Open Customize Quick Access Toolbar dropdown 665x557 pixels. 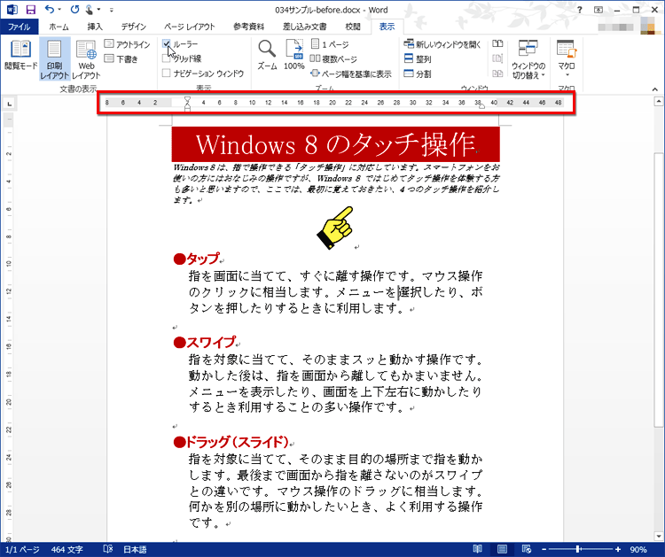(x=112, y=10)
